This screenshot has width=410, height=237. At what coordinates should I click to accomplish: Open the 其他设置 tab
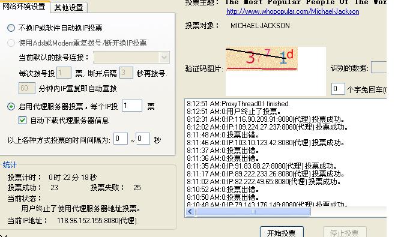[68, 7]
